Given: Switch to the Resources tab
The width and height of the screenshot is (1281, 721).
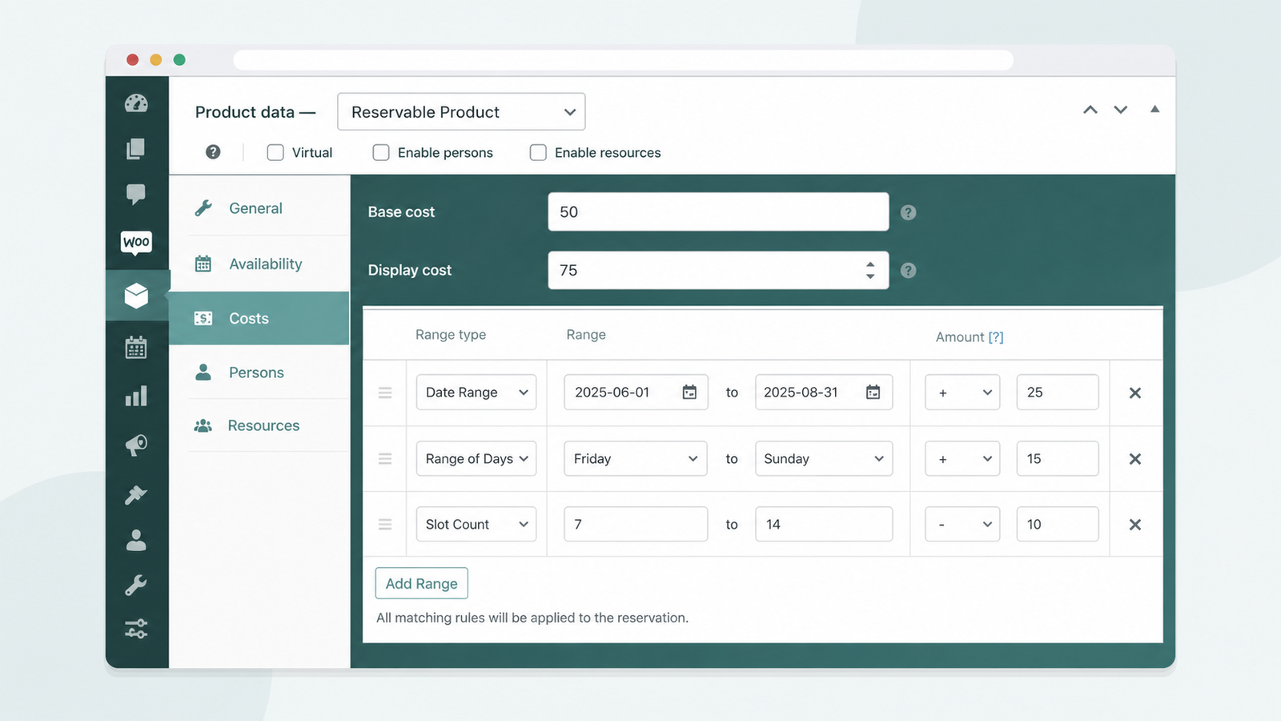Looking at the screenshot, I should click(259, 425).
